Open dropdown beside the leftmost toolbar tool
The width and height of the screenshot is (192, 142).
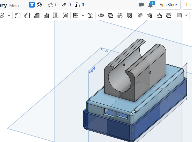click(9, 15)
